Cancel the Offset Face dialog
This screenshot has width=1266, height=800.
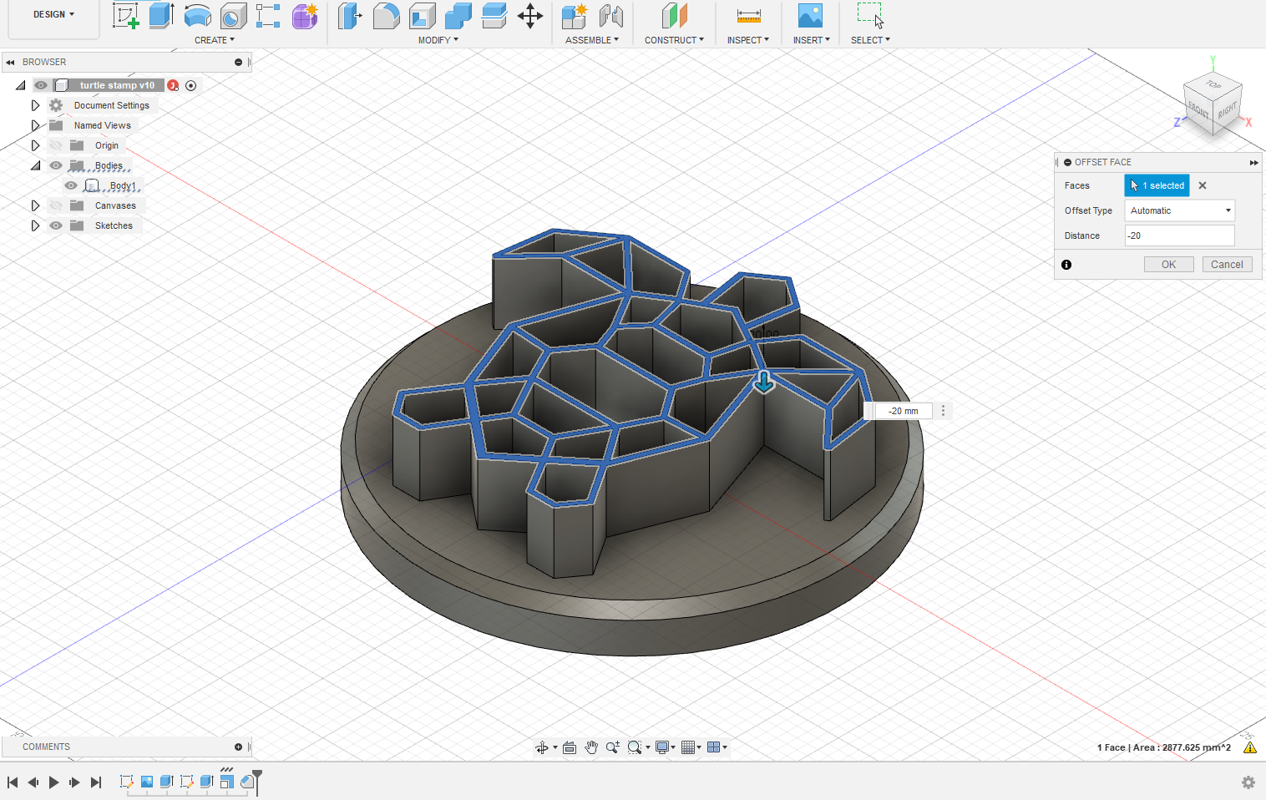point(1227,265)
